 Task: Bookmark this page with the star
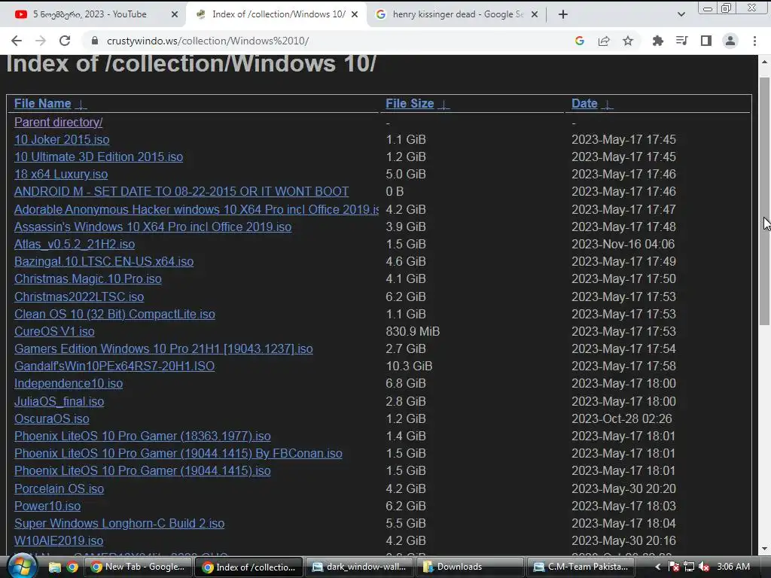click(x=628, y=41)
